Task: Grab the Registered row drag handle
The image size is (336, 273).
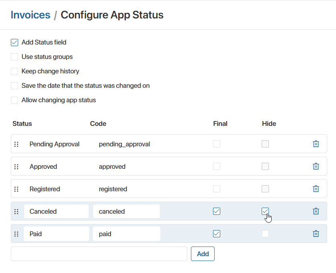Action: point(16,189)
